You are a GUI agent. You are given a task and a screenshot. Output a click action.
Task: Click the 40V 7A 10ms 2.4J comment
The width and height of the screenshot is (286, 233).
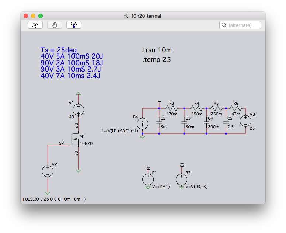70,76
